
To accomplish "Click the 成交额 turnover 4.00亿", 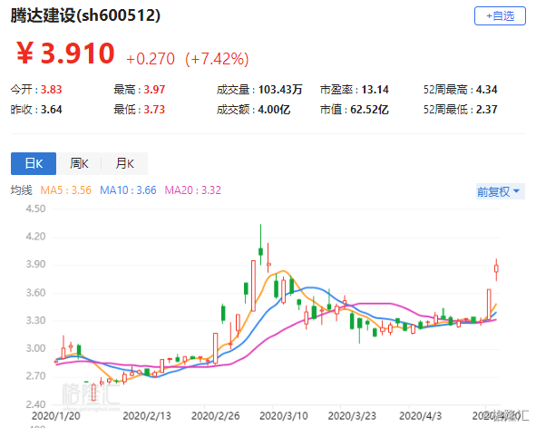I will [274, 110].
